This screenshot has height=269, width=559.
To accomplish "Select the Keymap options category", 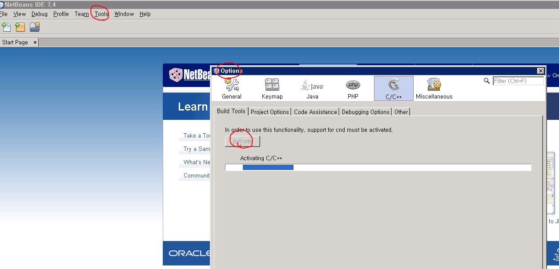I will click(272, 88).
